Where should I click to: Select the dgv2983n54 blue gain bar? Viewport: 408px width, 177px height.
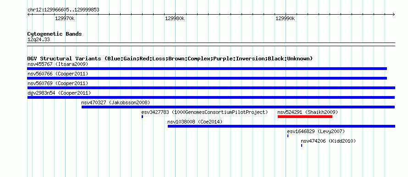click(211, 97)
